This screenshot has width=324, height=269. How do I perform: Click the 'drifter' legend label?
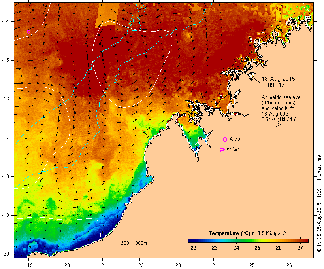point(233,149)
